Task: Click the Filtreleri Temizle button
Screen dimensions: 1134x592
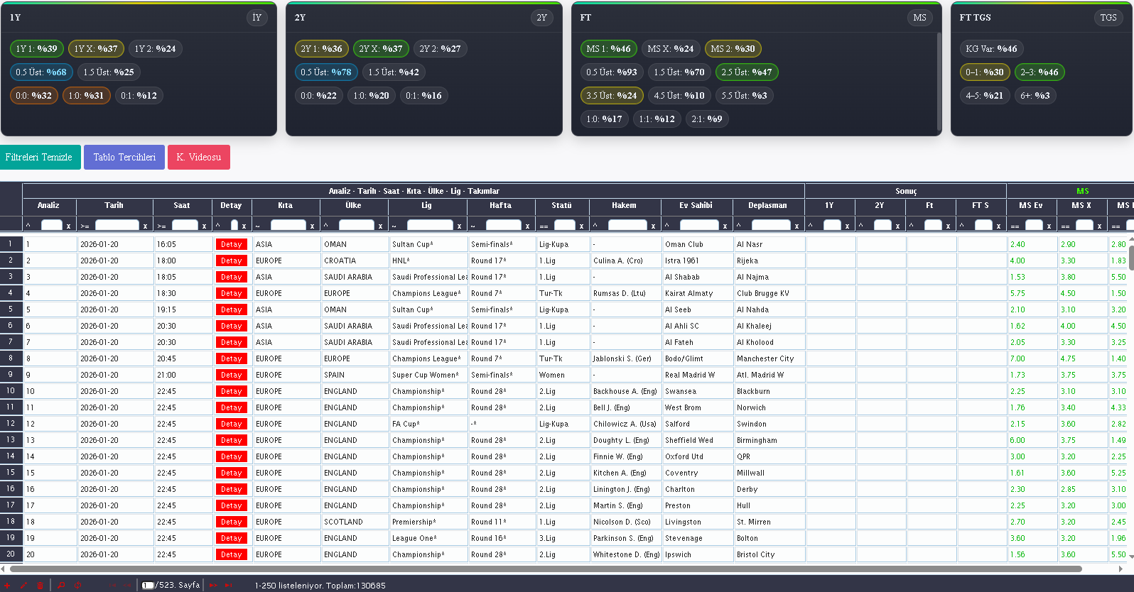Action: 39,158
